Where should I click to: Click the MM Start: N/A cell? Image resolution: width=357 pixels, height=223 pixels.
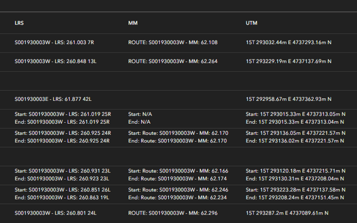(140, 114)
